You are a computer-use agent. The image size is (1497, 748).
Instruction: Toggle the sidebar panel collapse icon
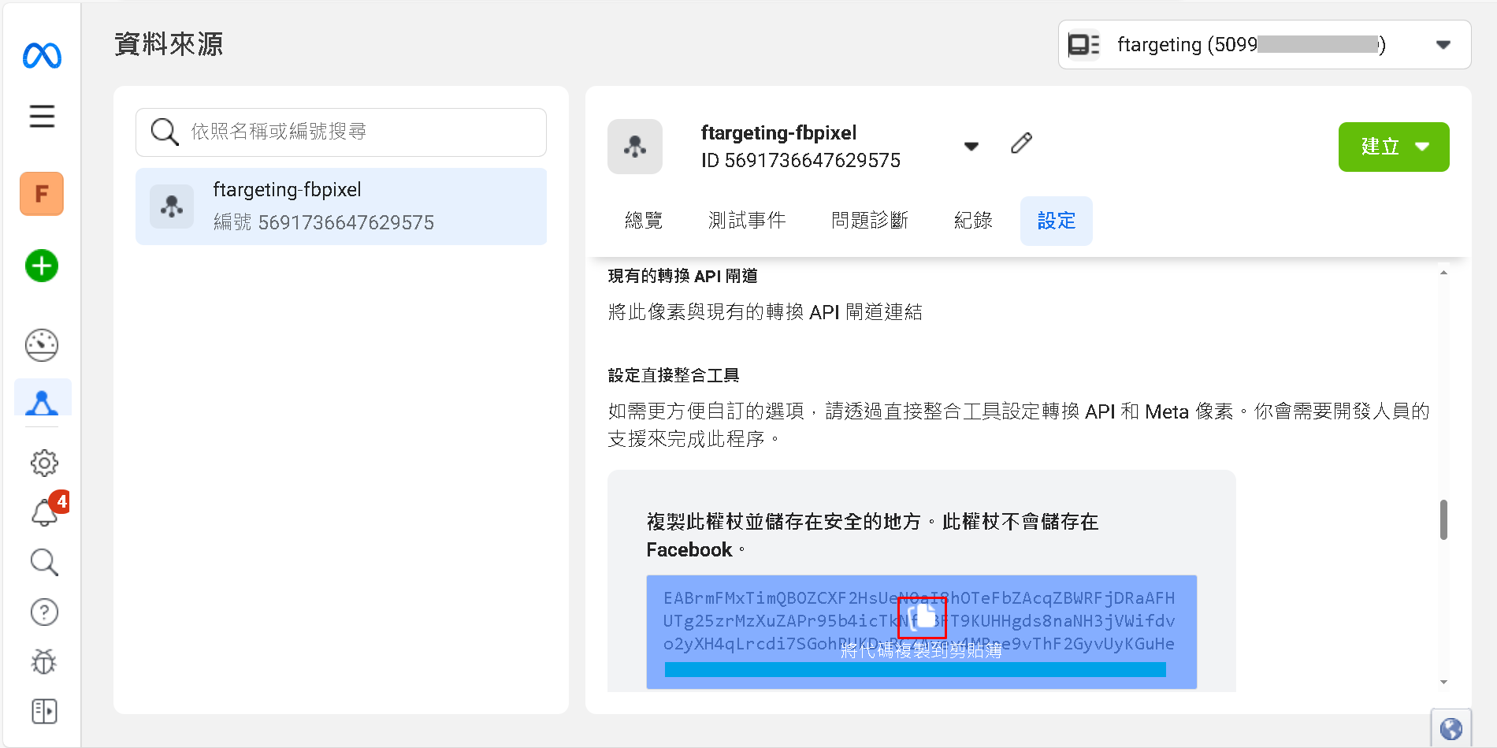44,711
